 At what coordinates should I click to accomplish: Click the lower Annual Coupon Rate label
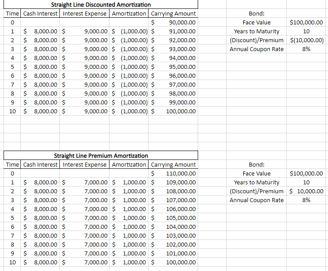tap(257, 200)
